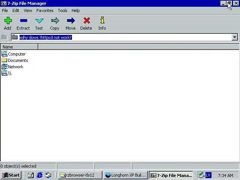Image resolution: width=240 pixels, height=180 pixels.
Task: Open the Edit menu
Action: [16, 10]
